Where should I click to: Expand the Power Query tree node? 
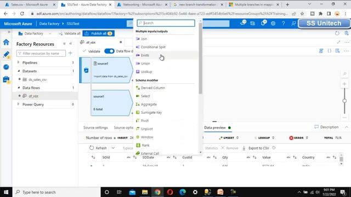(18, 105)
